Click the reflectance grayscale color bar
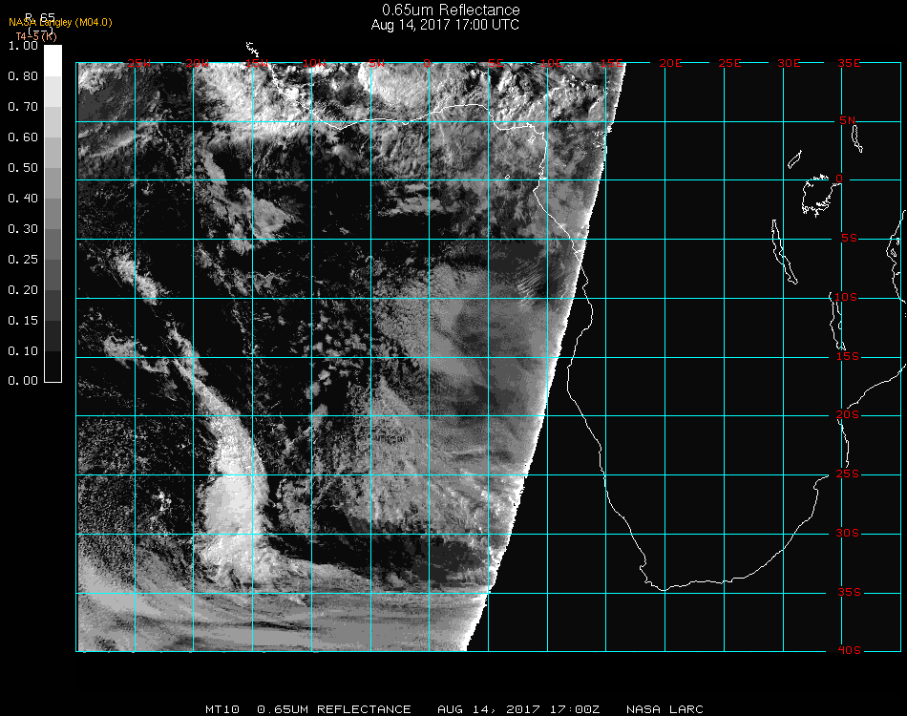This screenshot has height=716, width=907. [x=53, y=214]
